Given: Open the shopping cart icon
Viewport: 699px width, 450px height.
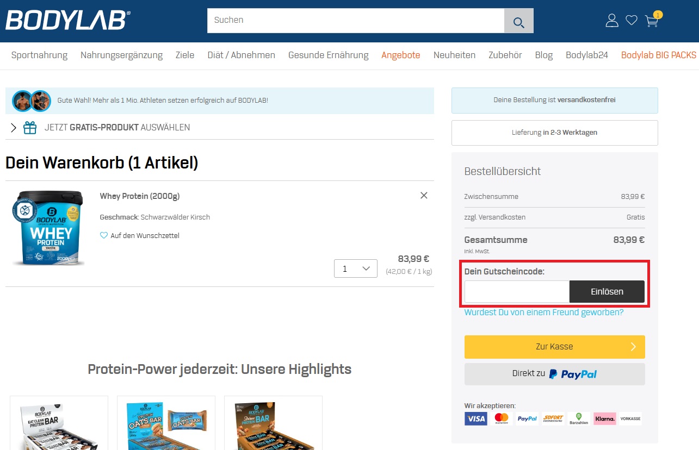Looking at the screenshot, I should (x=652, y=20).
